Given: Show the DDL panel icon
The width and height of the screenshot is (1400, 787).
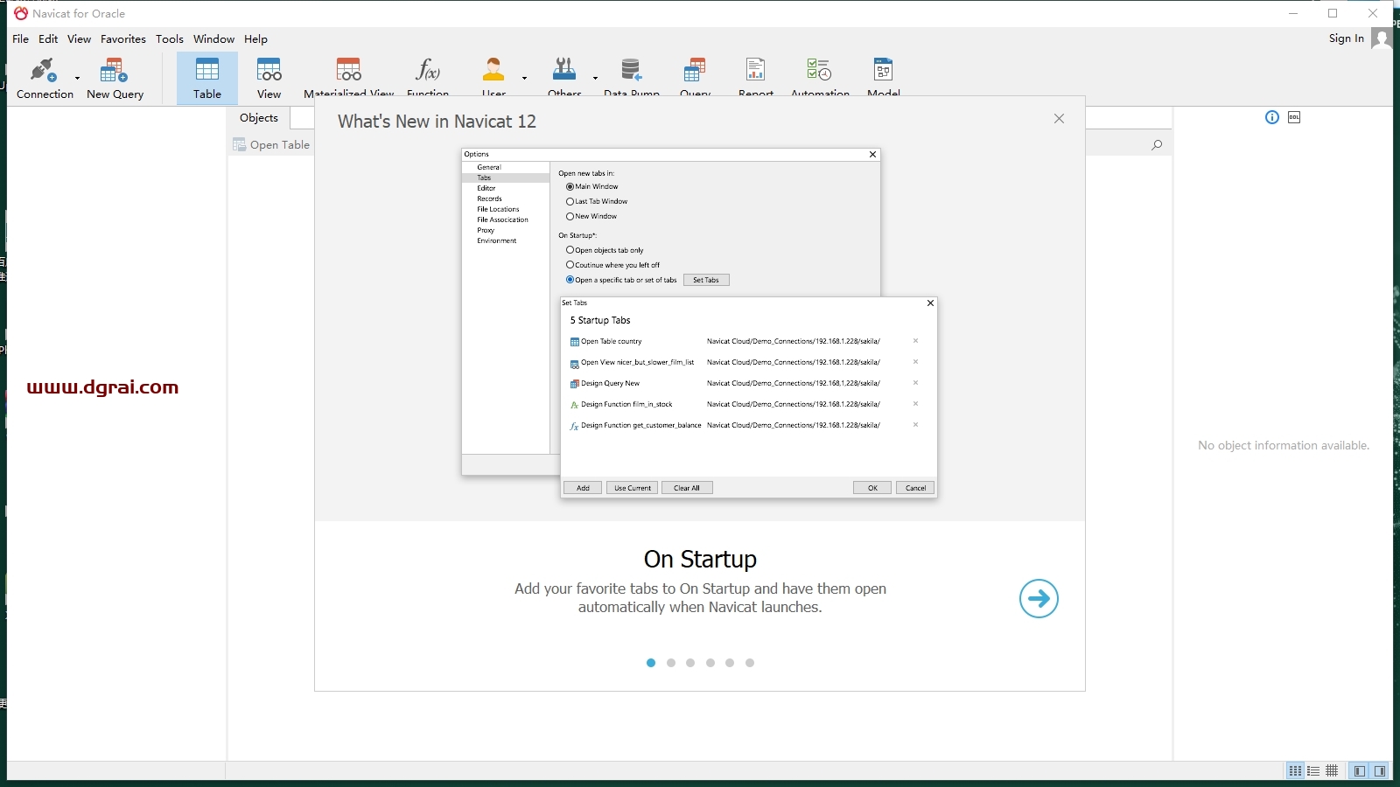Looking at the screenshot, I should pos(1294,117).
